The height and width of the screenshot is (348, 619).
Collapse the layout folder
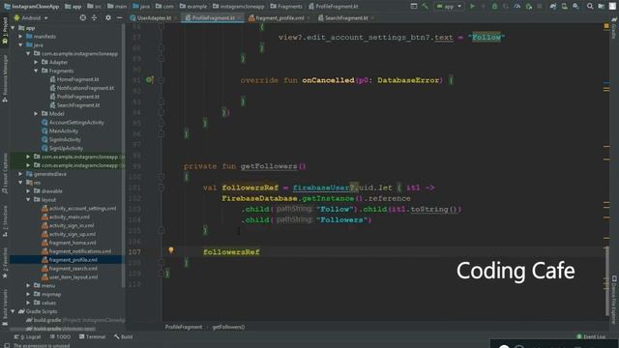[x=28, y=200]
